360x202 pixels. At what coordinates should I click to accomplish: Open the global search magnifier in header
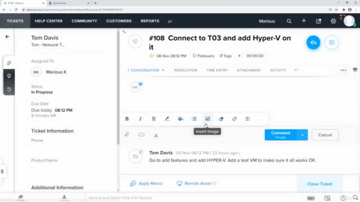pyautogui.click(x=289, y=21)
